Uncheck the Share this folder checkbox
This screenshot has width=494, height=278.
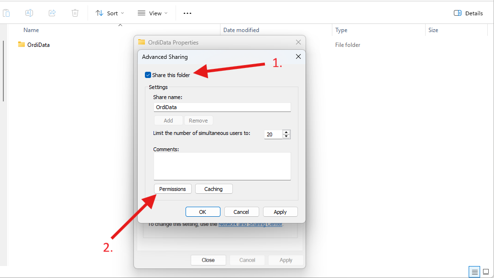pos(148,75)
